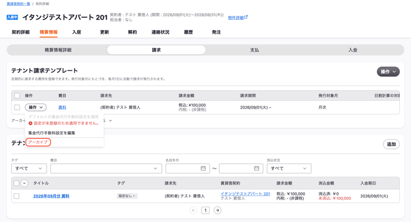Viewport: 411px width, 222px height.
Task: Open the 2026年09月分 賃料 invoice link
Action: pyautogui.click(x=52, y=196)
